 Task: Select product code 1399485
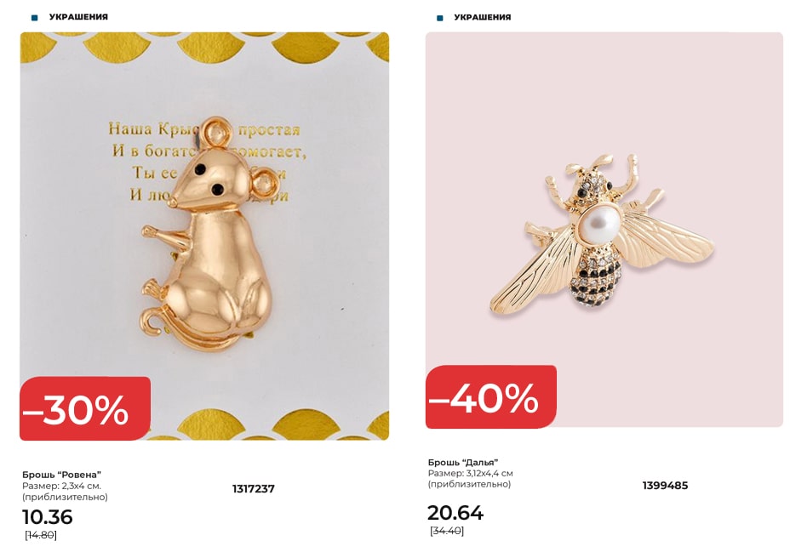(x=665, y=486)
